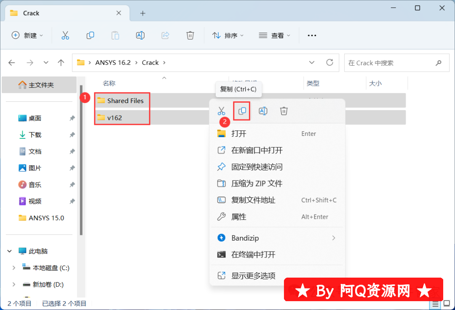Unpin 音乐 from quick access
Image resolution: width=455 pixels, height=310 pixels.
[72, 185]
